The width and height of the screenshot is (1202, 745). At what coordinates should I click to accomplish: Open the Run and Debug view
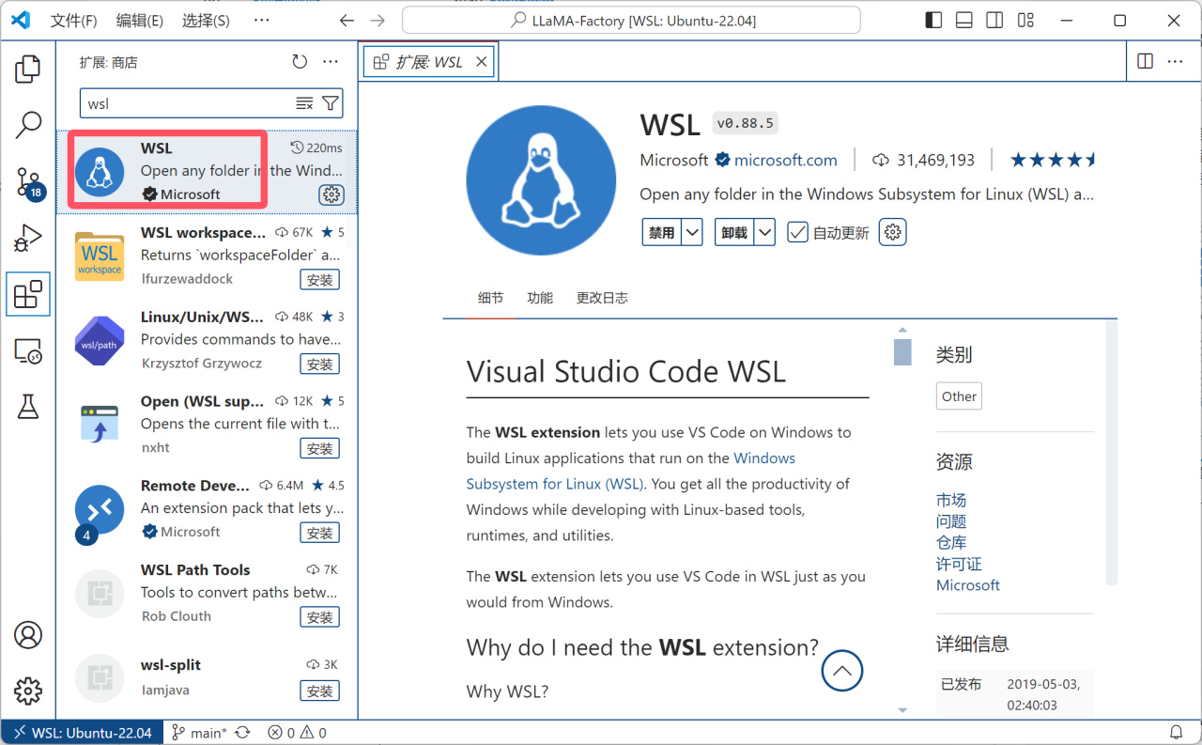[28, 238]
